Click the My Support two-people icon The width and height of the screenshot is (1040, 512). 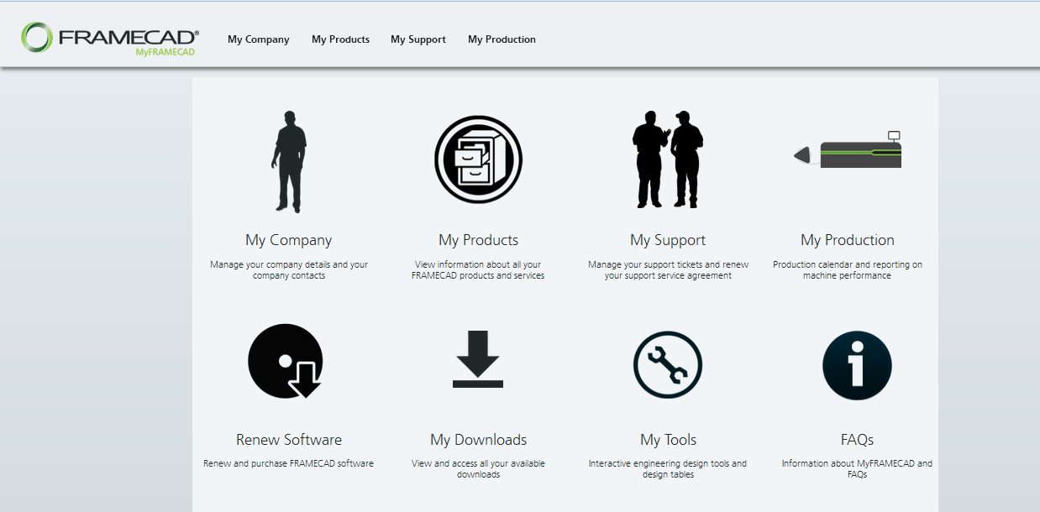click(668, 159)
